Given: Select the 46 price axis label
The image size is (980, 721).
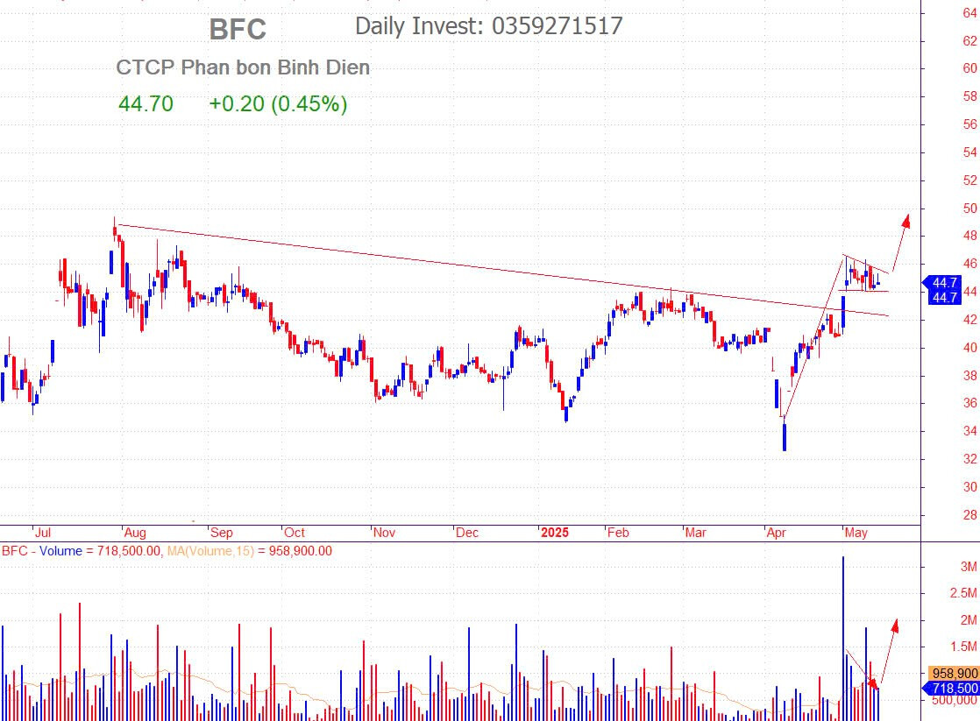Looking at the screenshot, I should point(969,264).
